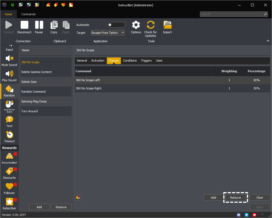Open the Twitter link in status bar
The height and width of the screenshot is (218, 272).
246,215
